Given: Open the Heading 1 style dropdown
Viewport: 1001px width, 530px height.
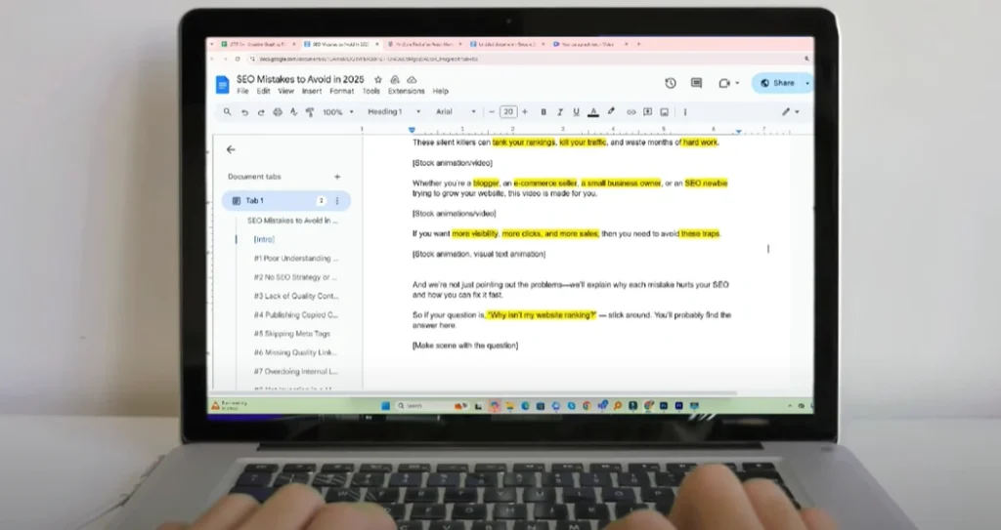Looking at the screenshot, I should (394, 111).
